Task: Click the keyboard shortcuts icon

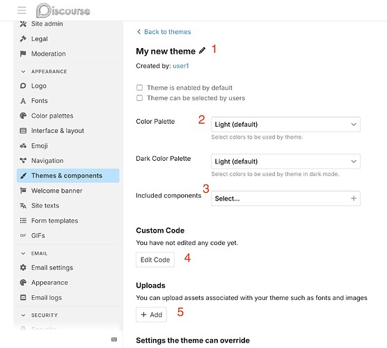Action: tap(114, 340)
